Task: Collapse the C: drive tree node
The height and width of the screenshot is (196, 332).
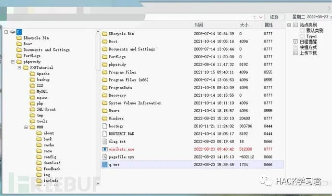Action: tap(6, 32)
